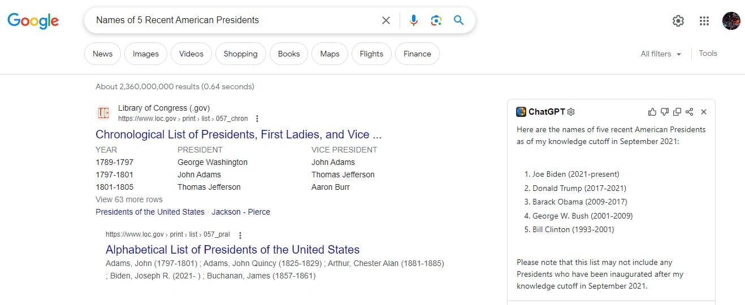Switch to the Images tab

[x=146, y=54]
